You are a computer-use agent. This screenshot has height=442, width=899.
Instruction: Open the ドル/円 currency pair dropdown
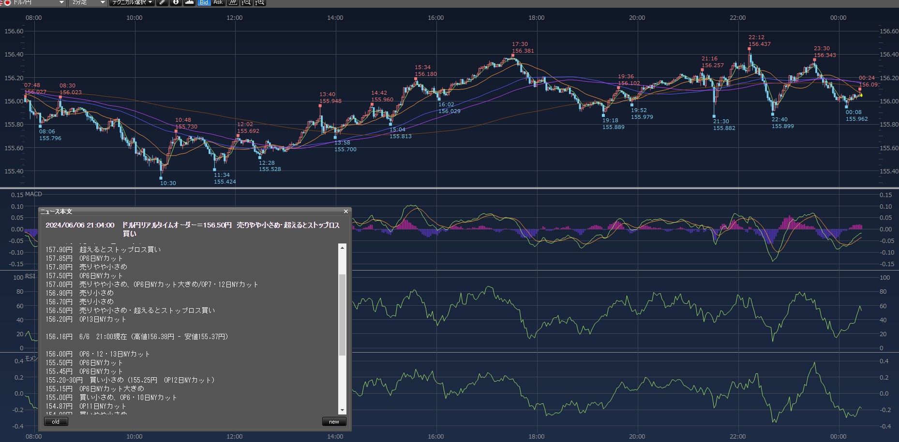(x=61, y=2)
